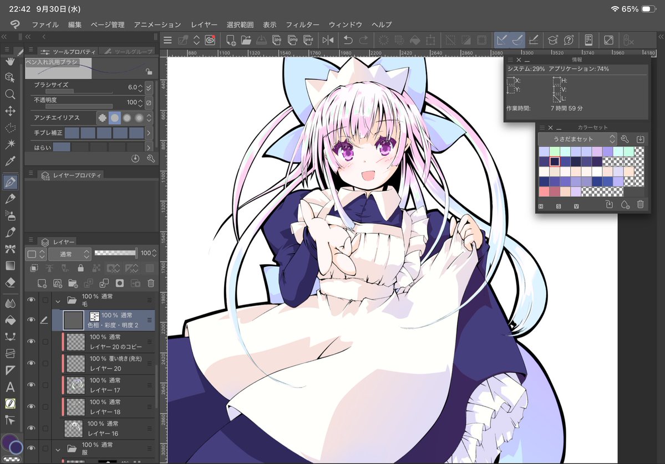This screenshot has width=665, height=464.
Task: Open レイヤー menu
Action: pos(204,24)
